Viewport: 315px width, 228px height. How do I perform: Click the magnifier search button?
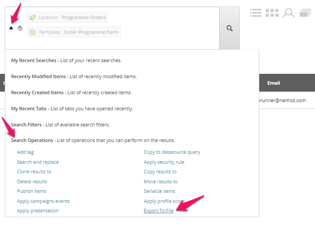click(229, 28)
